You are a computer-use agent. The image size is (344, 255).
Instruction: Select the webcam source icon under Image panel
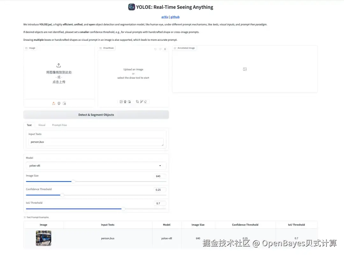(x=59, y=103)
